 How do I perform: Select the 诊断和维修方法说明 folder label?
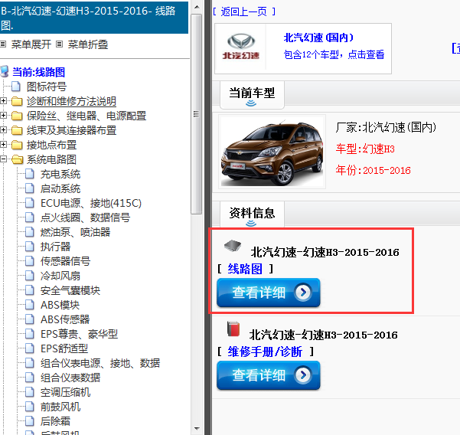coord(71,101)
